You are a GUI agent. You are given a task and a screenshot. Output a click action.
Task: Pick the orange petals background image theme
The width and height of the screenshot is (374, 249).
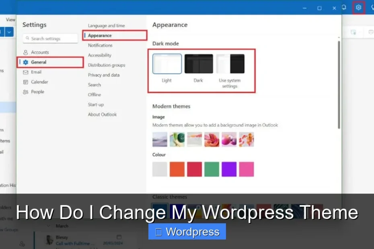247,139
